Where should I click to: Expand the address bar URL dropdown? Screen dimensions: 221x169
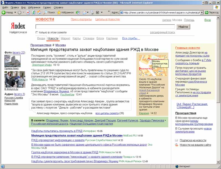coord(202,12)
